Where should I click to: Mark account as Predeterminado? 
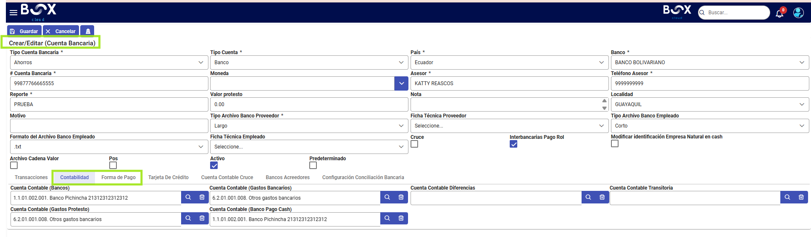pos(313,165)
